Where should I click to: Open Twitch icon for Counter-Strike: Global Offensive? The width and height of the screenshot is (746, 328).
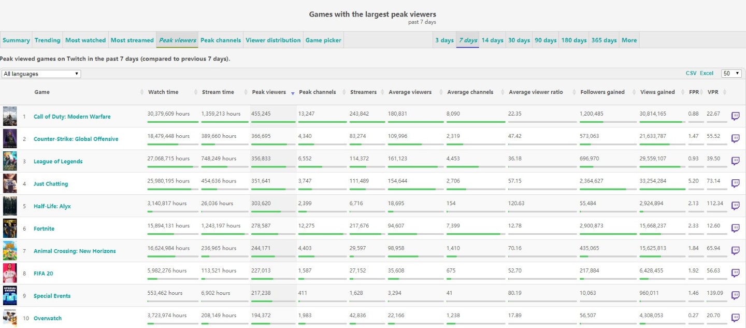coord(735,138)
